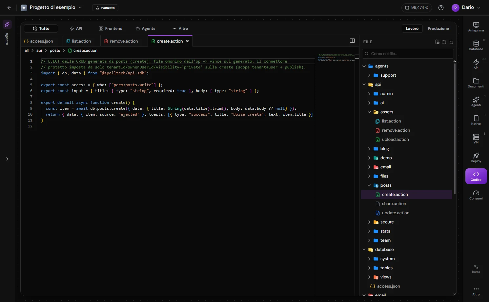This screenshot has width=489, height=302.
Task: Open remove.action in file tree
Action: [x=407, y=130]
